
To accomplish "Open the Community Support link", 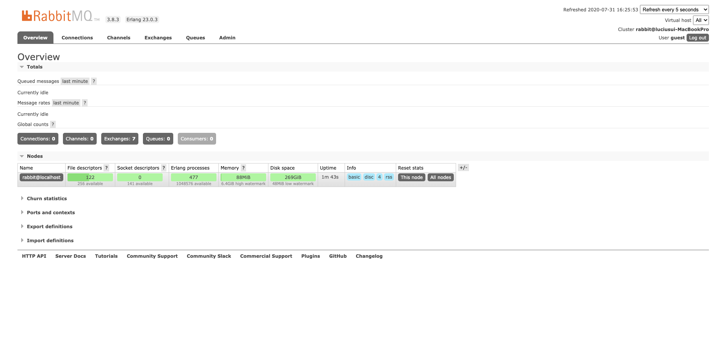I will (152, 256).
